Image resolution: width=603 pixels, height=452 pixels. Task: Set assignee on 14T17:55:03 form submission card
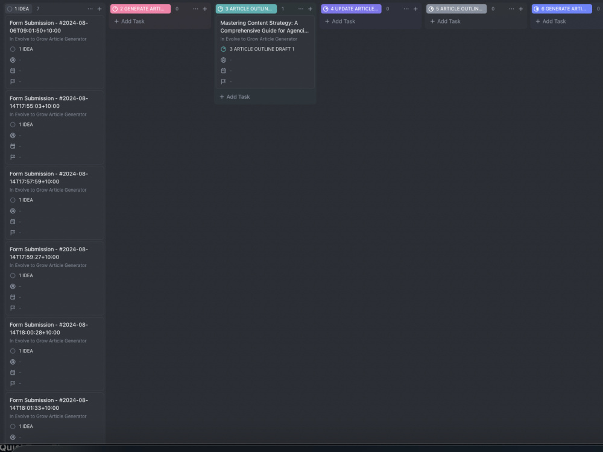pyautogui.click(x=13, y=135)
